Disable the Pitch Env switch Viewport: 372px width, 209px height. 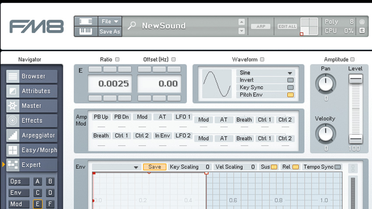(291, 95)
